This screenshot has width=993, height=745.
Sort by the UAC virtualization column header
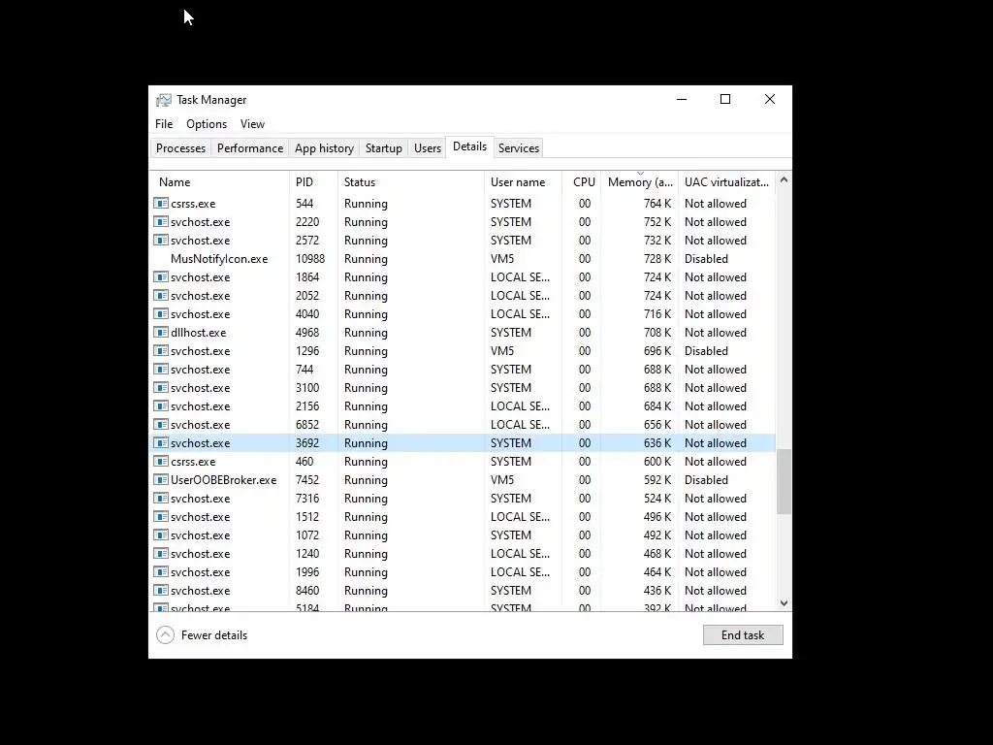(727, 181)
